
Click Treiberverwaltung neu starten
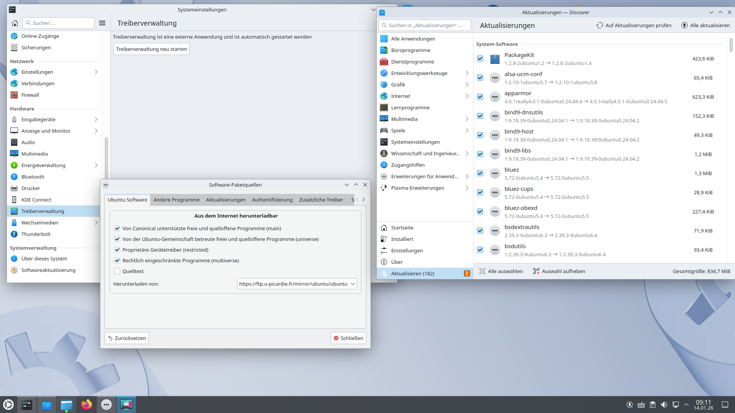click(151, 49)
